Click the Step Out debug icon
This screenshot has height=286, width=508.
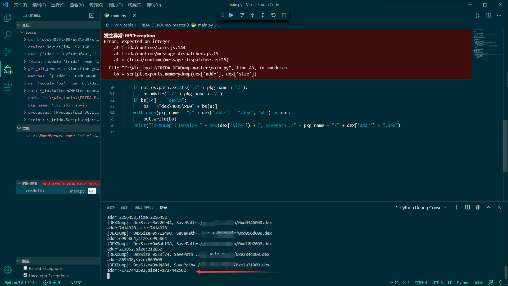point(263,15)
